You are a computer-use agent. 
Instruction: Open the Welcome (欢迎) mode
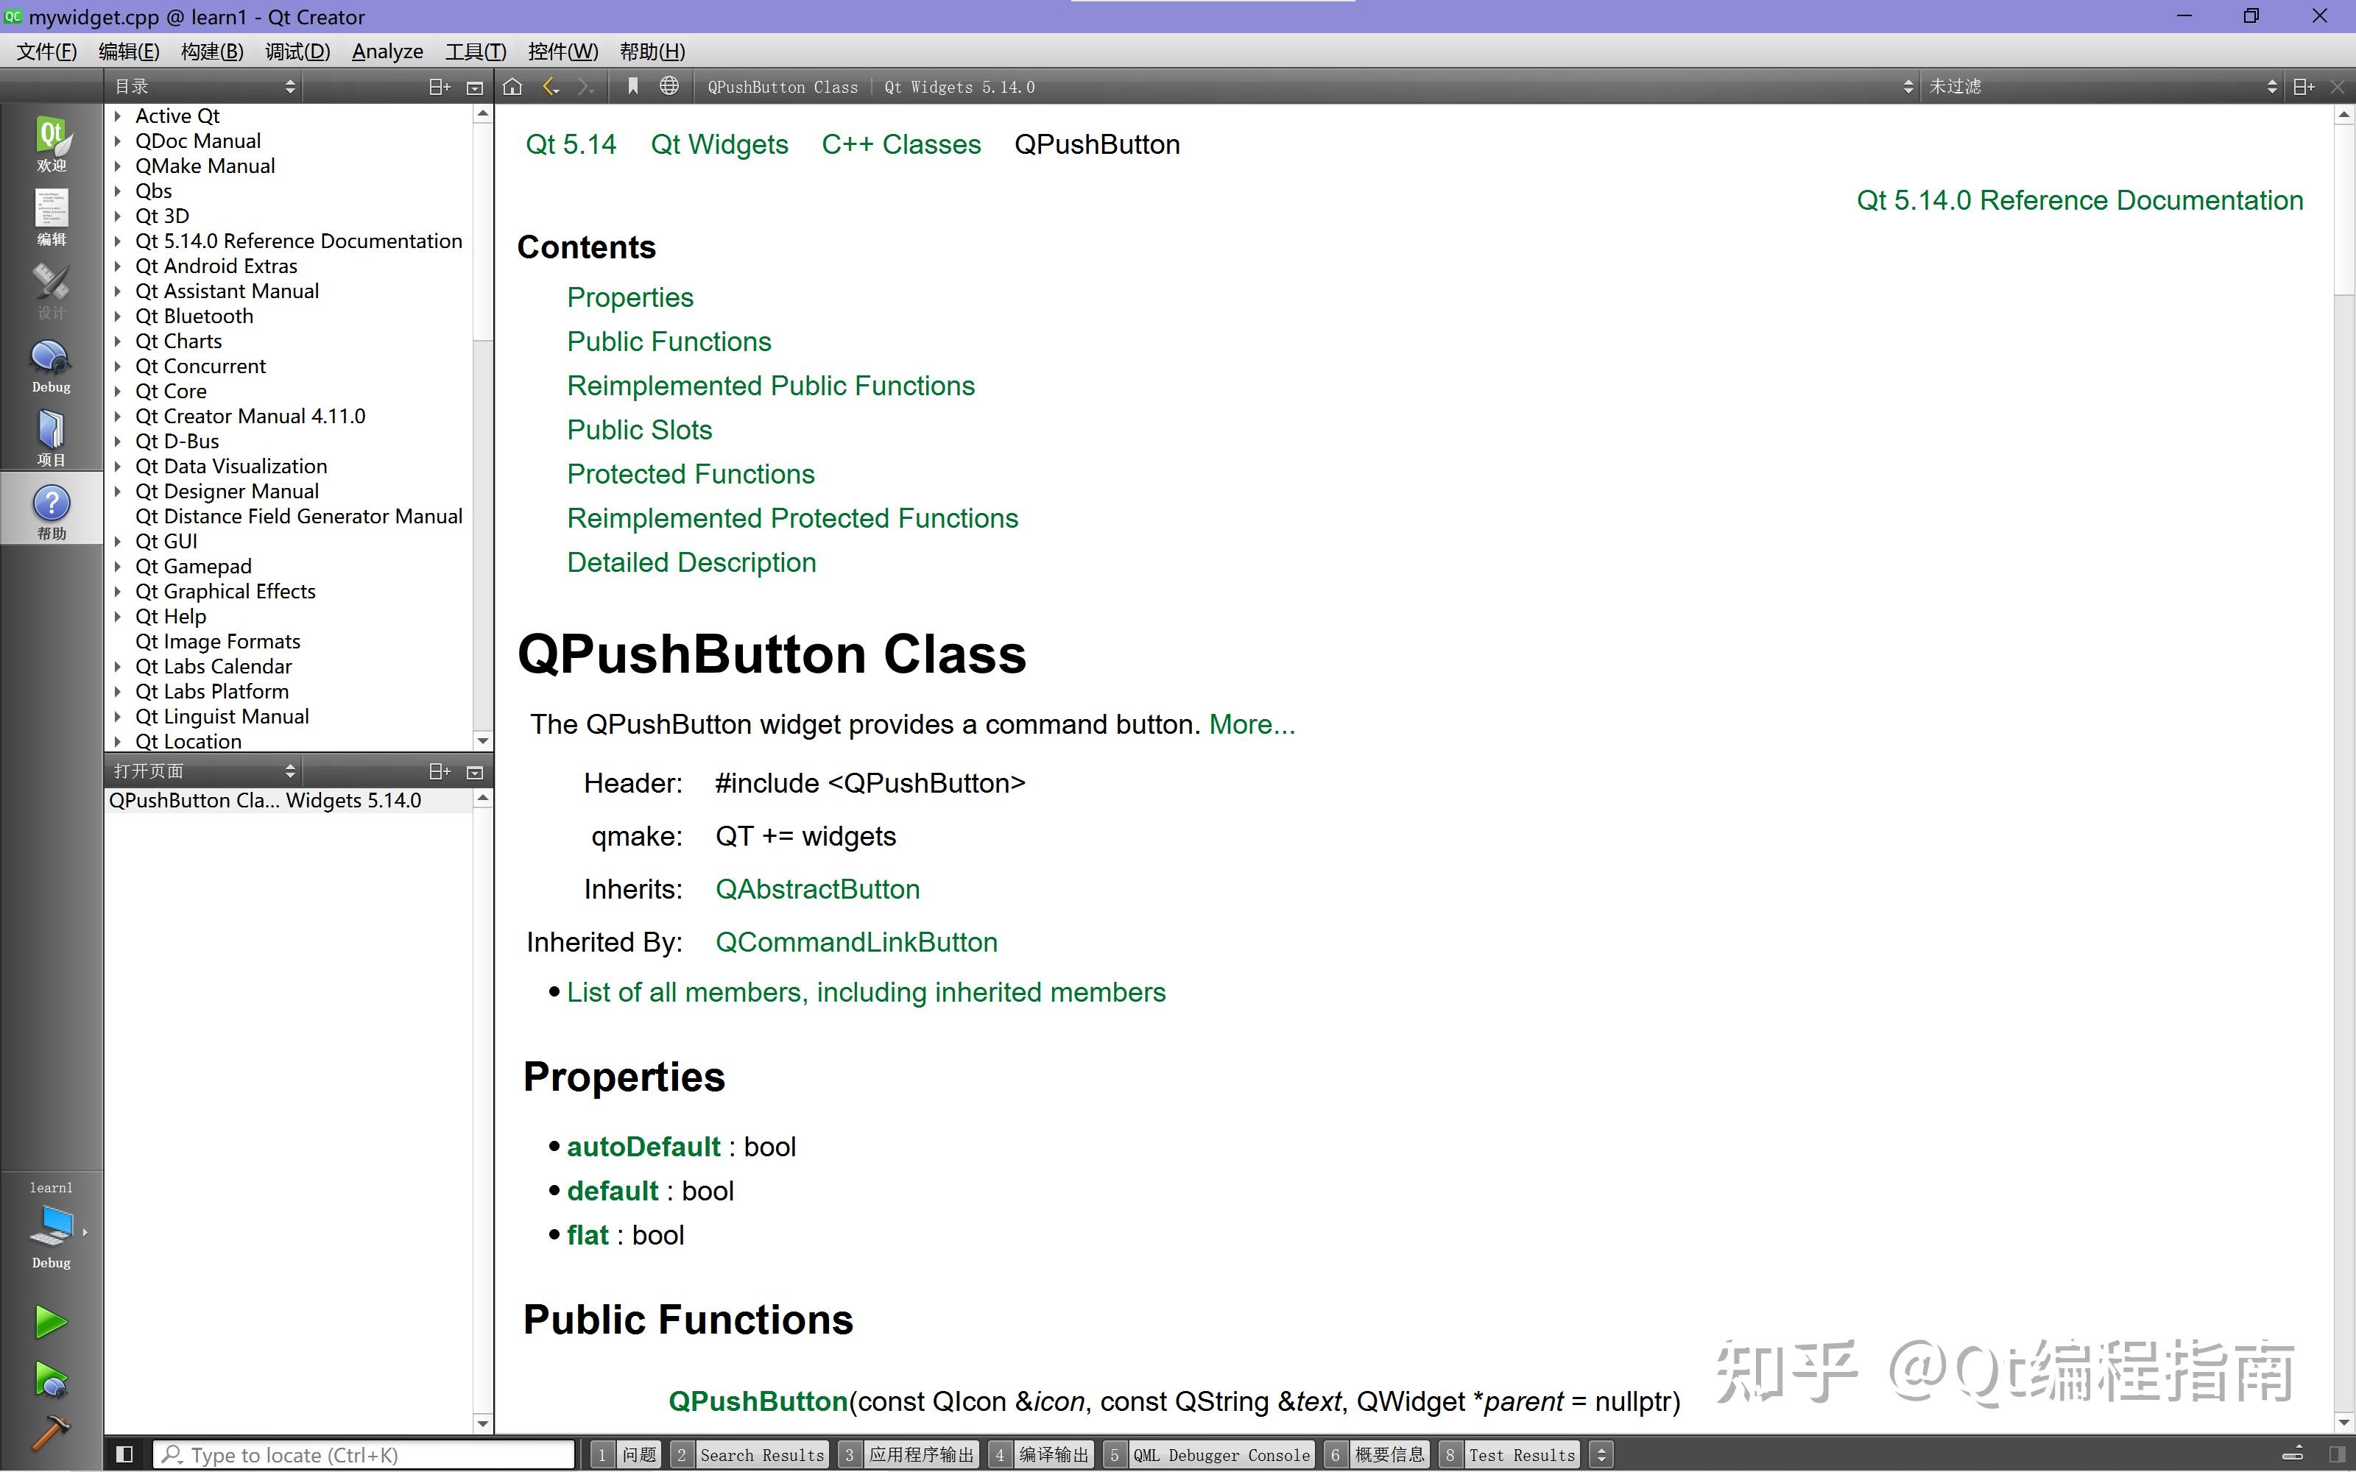[x=51, y=144]
